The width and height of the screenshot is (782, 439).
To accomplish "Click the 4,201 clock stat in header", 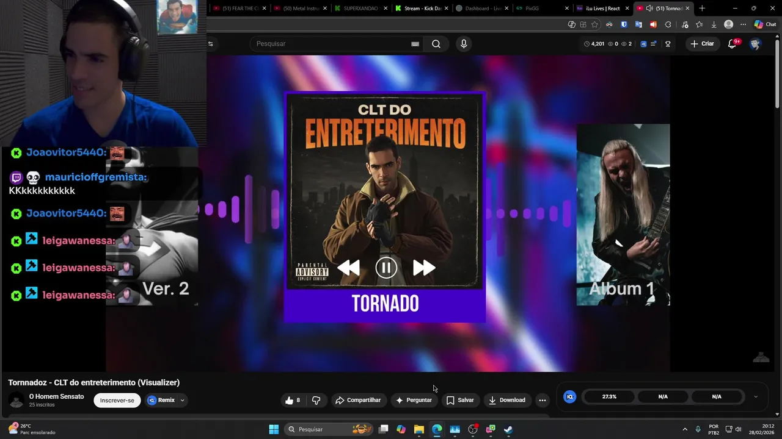I will (x=594, y=44).
